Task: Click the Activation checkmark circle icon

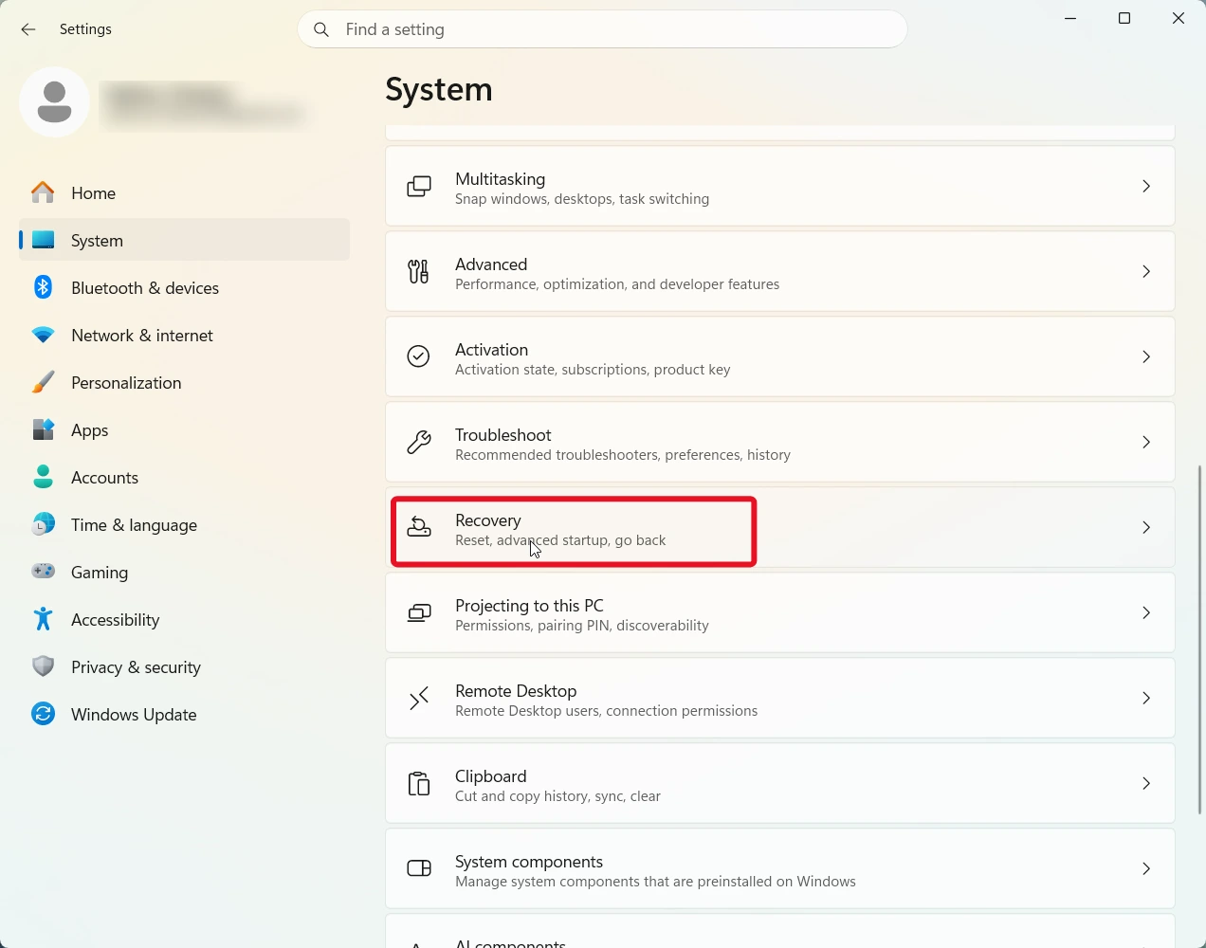Action: pyautogui.click(x=419, y=356)
